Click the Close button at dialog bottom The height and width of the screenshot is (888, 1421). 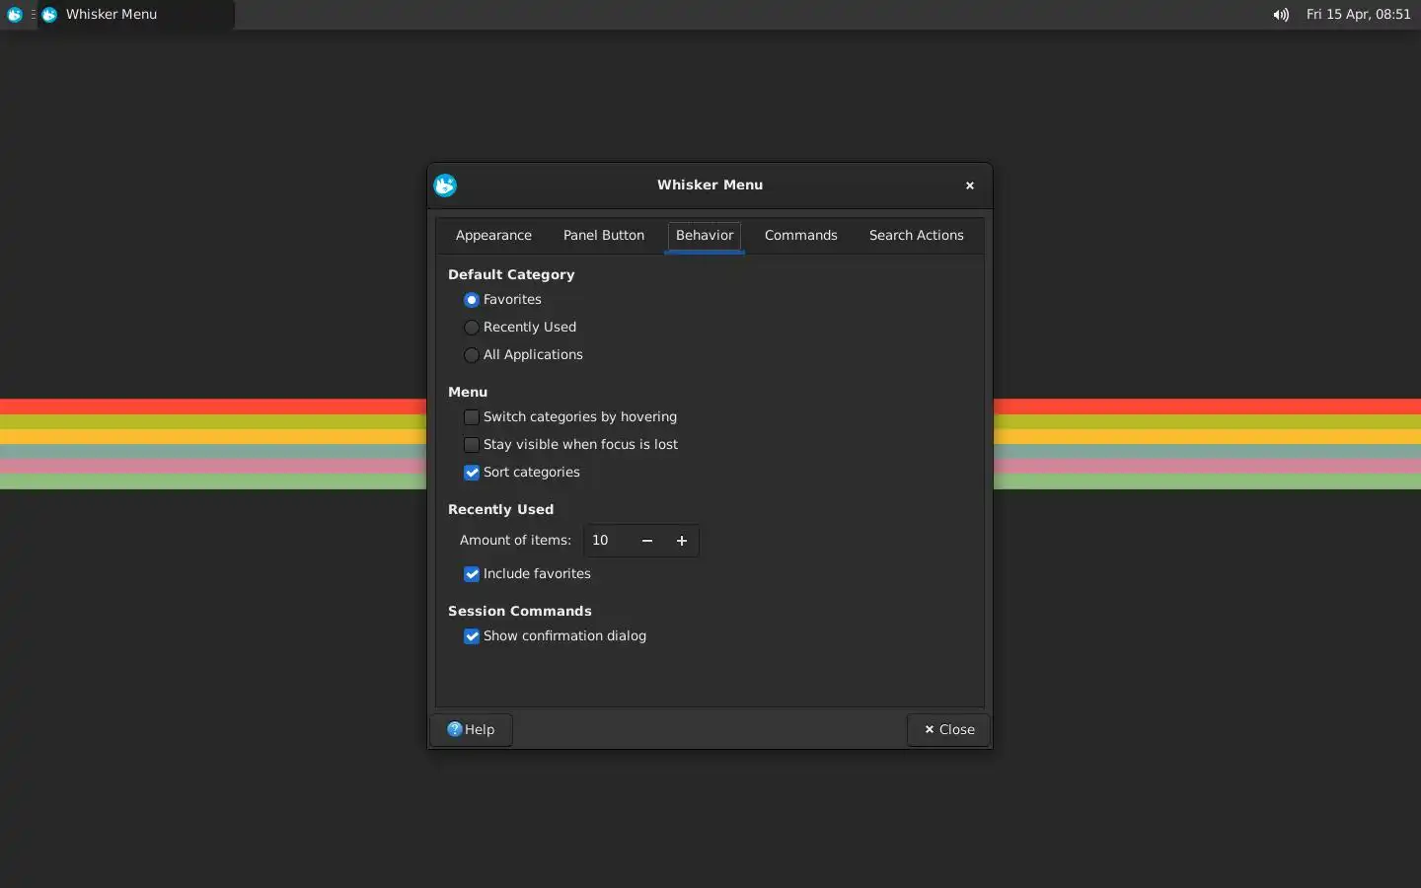pyautogui.click(x=948, y=730)
